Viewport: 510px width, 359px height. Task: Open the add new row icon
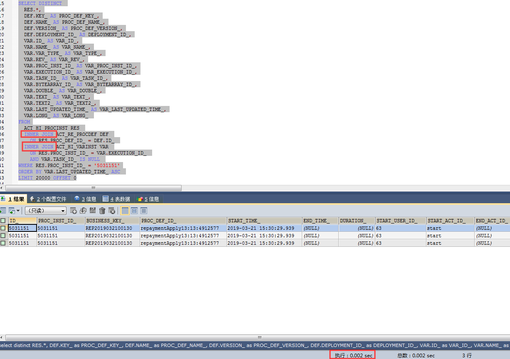[73, 211]
